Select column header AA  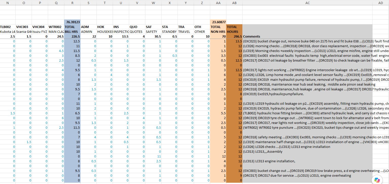218,3
